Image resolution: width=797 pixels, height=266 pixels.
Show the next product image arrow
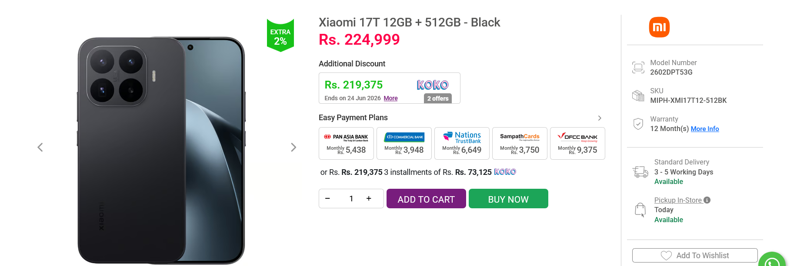click(293, 148)
